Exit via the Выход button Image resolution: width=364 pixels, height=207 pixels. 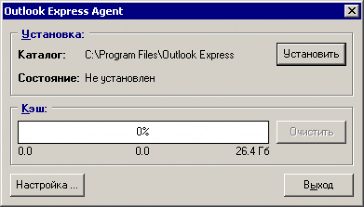pyautogui.click(x=318, y=185)
